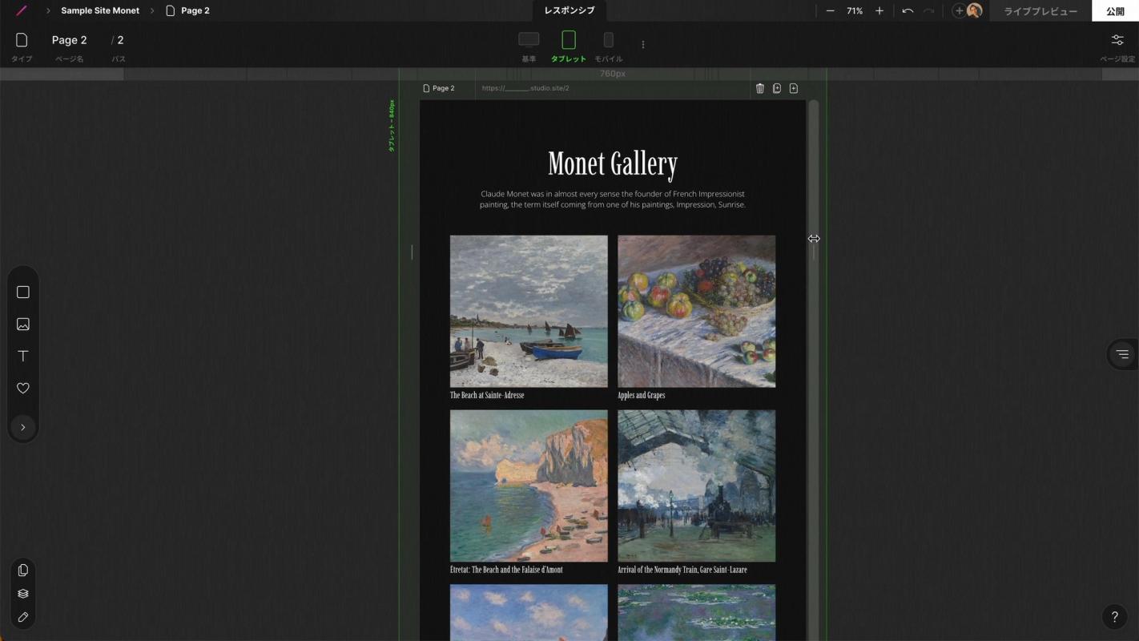1139x641 pixels.
Task: Click the Studio logo at top-left
Action: click(x=22, y=10)
